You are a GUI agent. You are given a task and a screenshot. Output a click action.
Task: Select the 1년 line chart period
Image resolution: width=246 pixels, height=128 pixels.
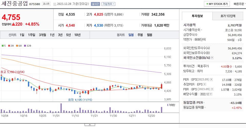click(52, 35)
